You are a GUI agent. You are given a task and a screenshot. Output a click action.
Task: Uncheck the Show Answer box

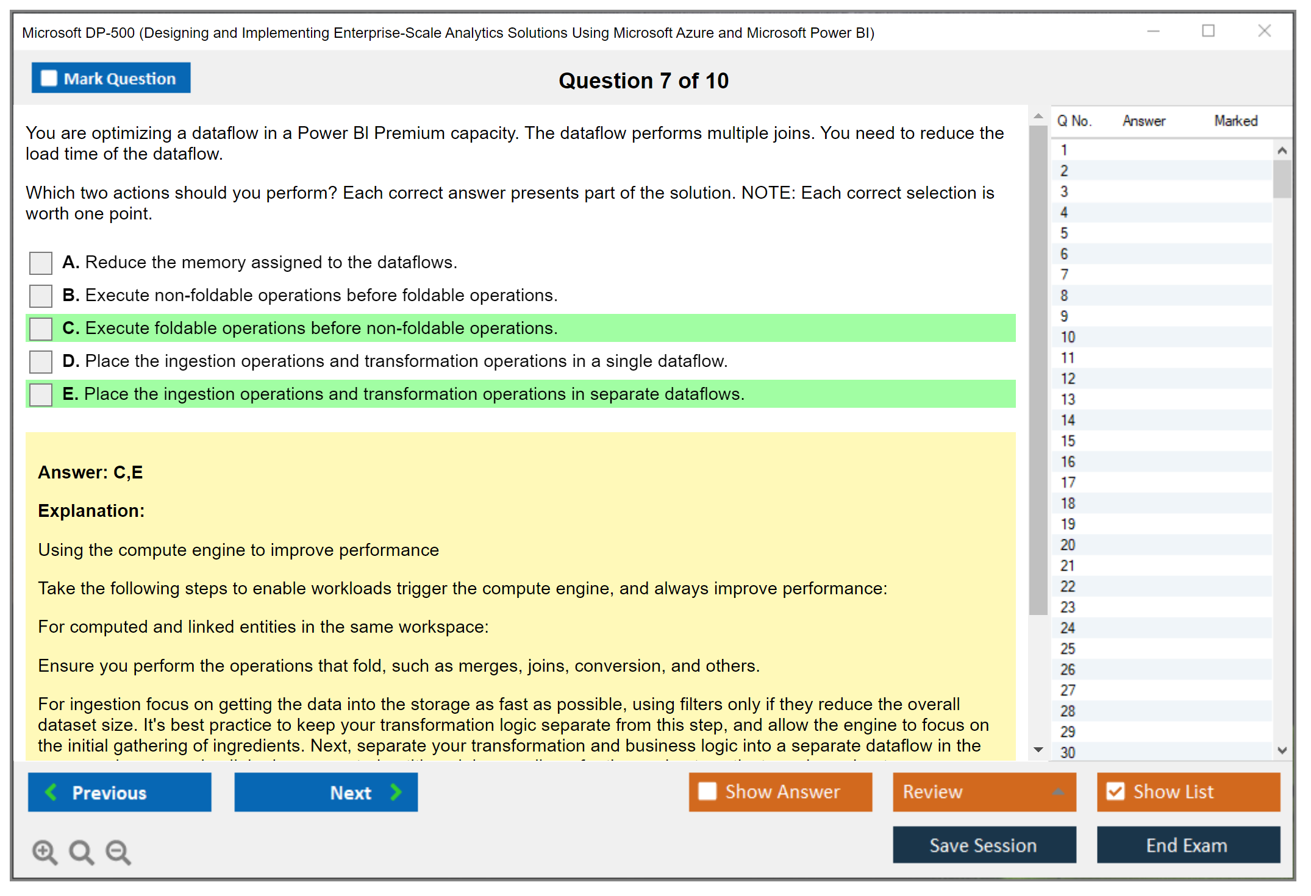pyautogui.click(x=707, y=792)
